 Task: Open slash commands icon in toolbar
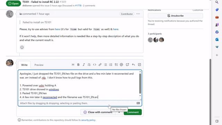click(x=139, y=65)
